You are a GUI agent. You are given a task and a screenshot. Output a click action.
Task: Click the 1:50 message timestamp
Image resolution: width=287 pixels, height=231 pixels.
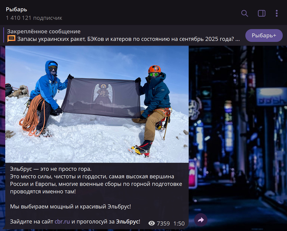pyautogui.click(x=179, y=224)
